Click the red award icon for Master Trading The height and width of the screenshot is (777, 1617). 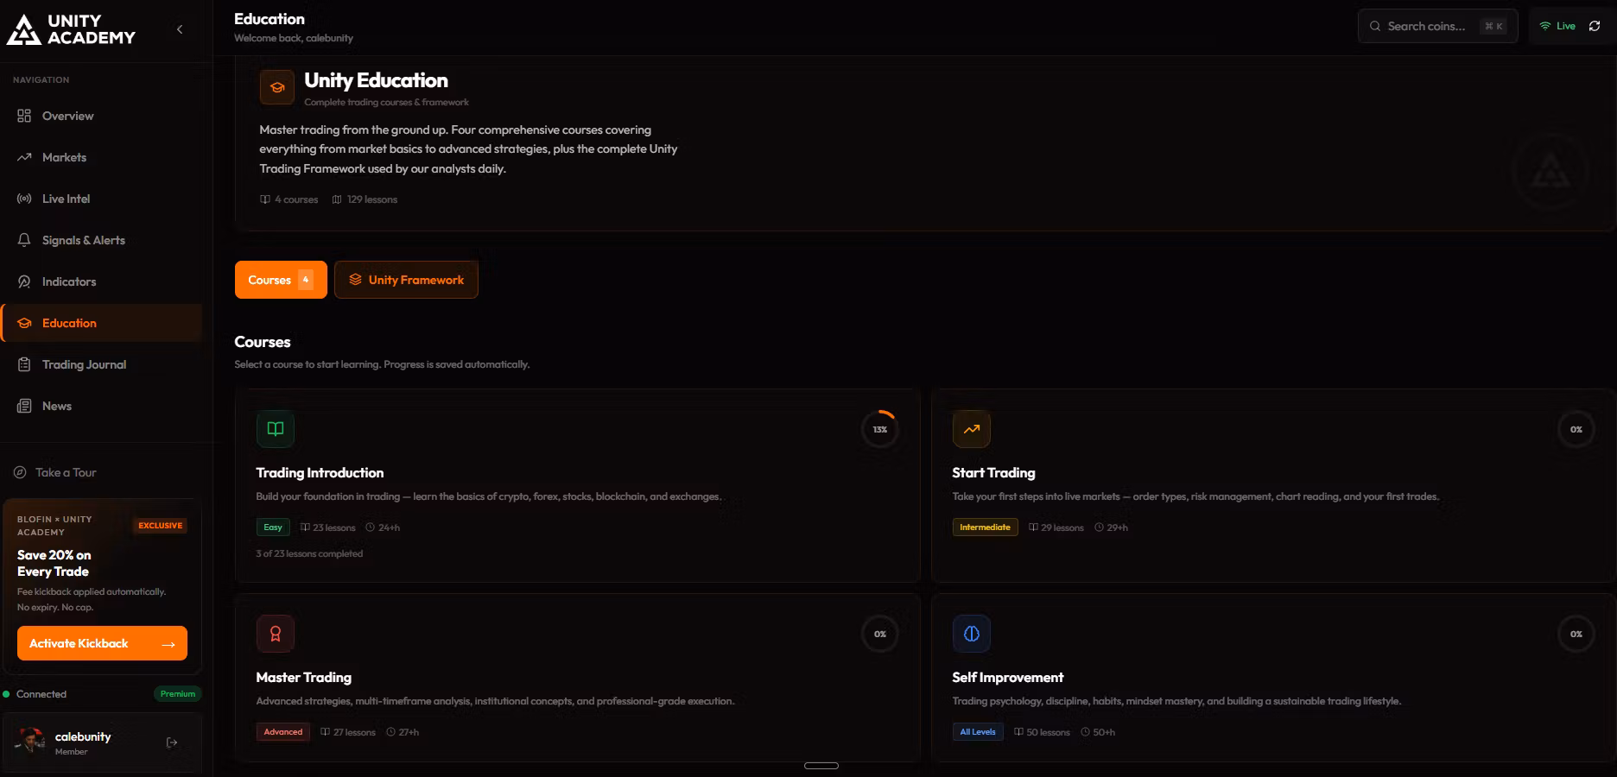pyautogui.click(x=276, y=634)
